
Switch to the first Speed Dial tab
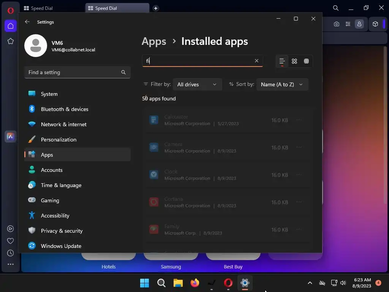[x=52, y=8]
